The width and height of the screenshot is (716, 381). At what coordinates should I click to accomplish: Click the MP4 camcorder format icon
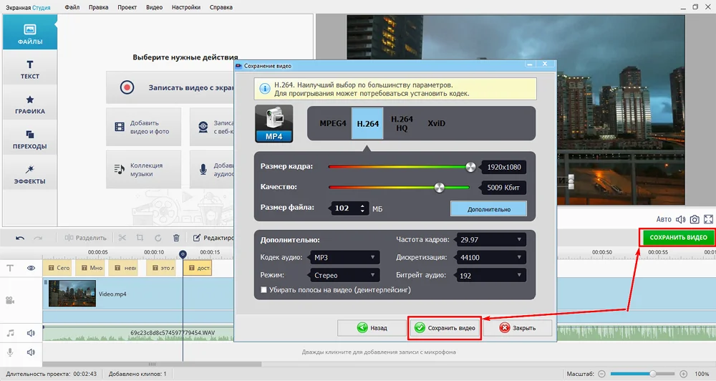[x=274, y=124]
